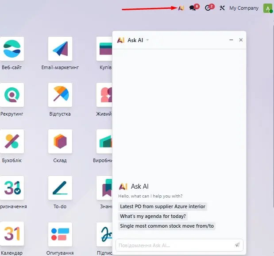The width and height of the screenshot is (274, 256).
Task: Launch the To-do app
Action: pos(60,188)
